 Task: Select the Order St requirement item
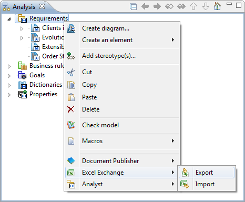point(53,56)
